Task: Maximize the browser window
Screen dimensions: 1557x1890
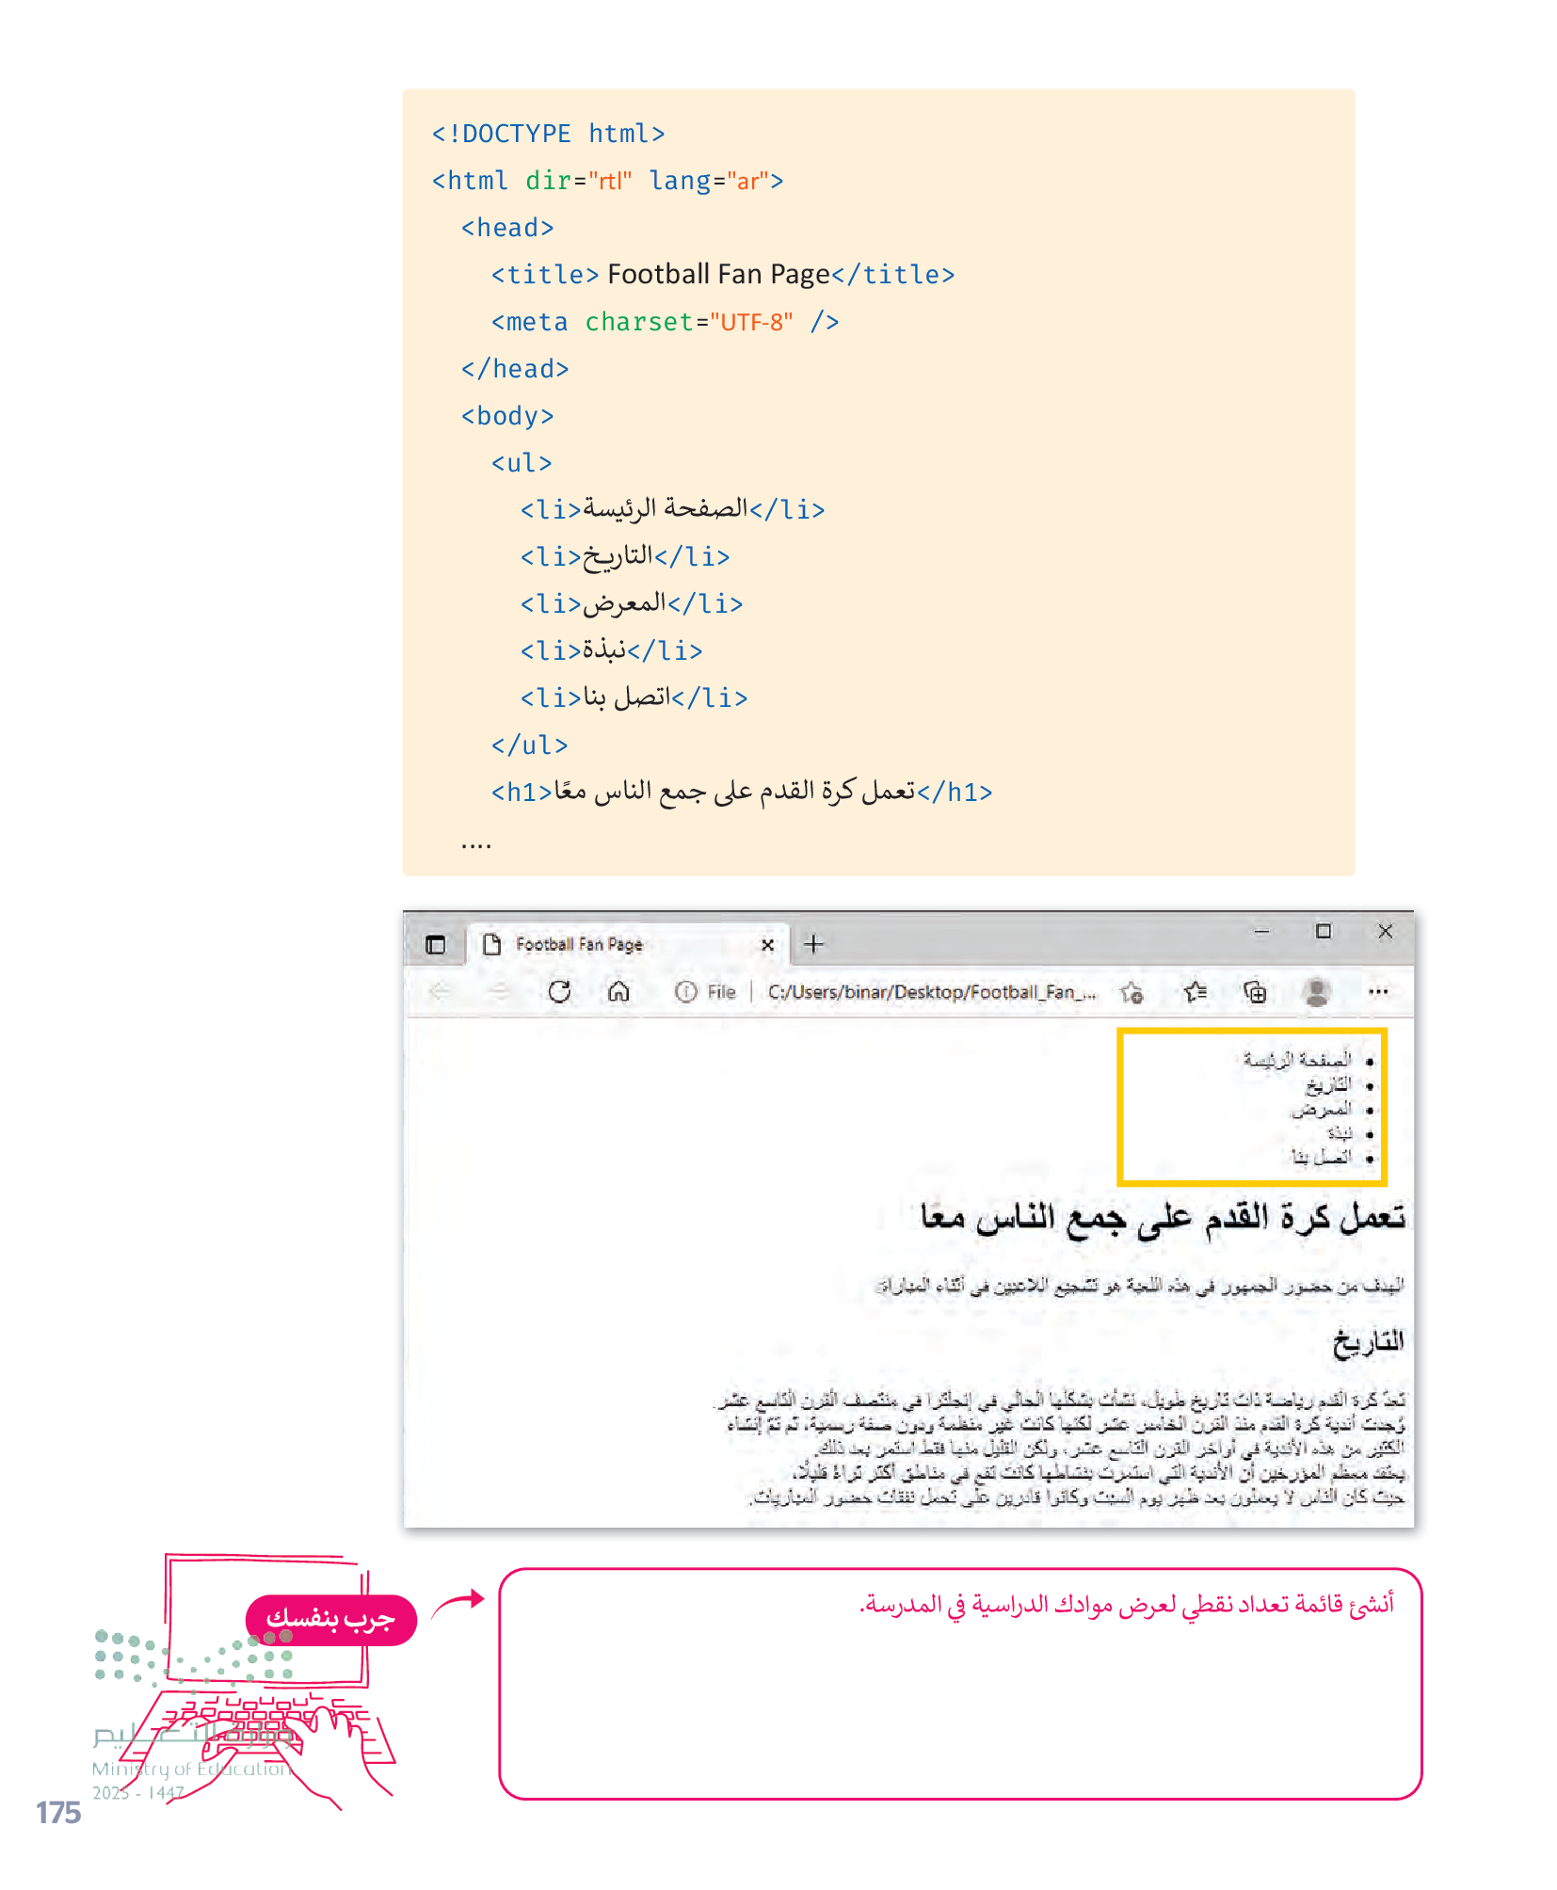Action: pyautogui.click(x=1324, y=931)
